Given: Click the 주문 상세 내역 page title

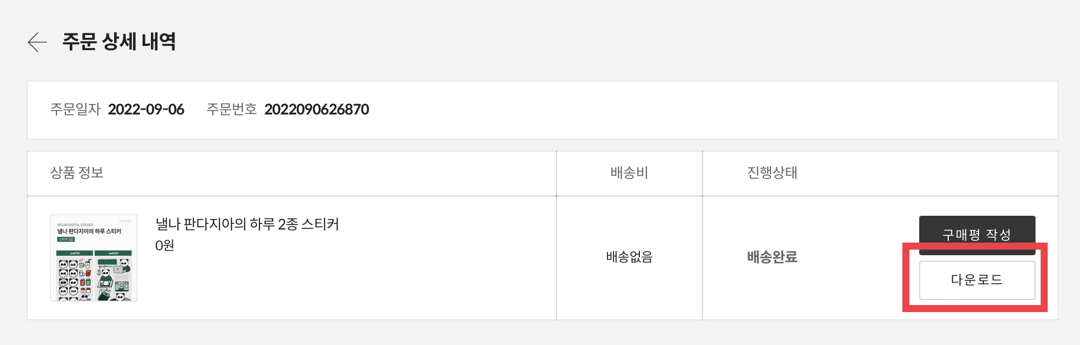Looking at the screenshot, I should pos(119,42).
